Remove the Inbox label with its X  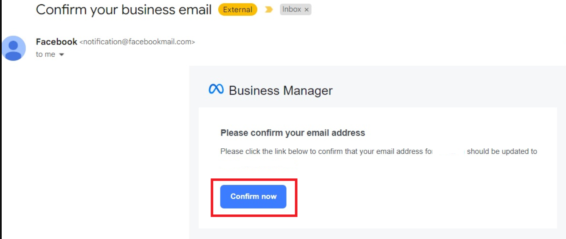[307, 10]
